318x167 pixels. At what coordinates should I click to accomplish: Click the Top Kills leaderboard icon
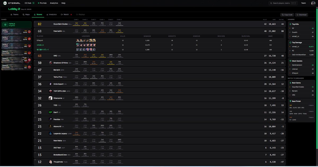click(x=290, y=24)
